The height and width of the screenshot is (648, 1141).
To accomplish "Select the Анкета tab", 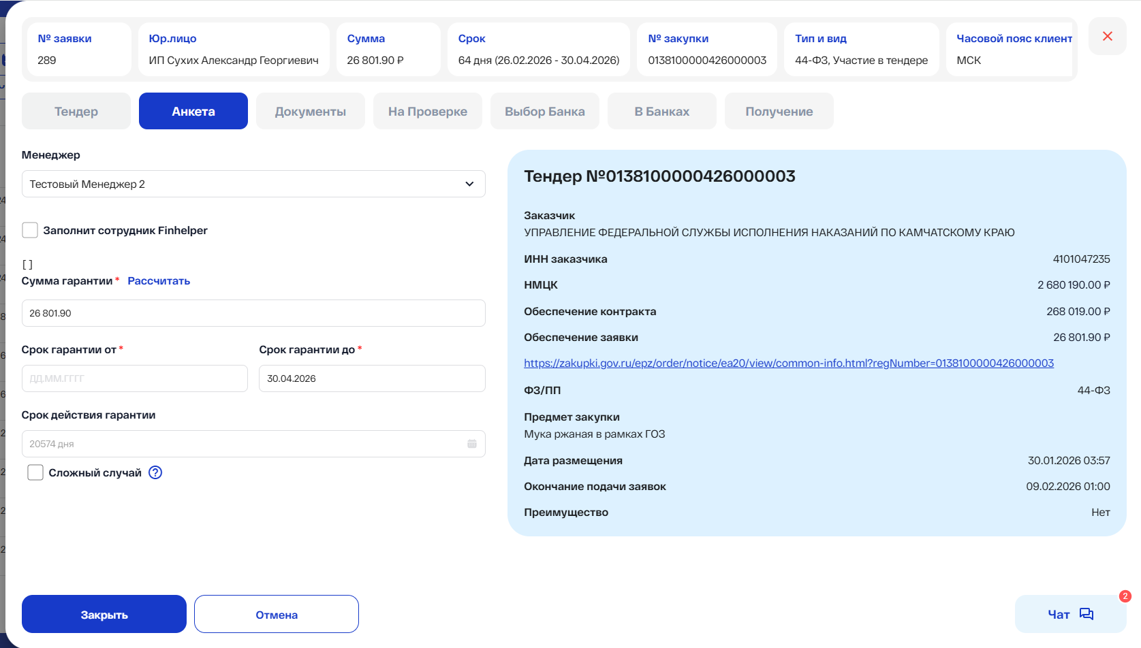I will 193,111.
